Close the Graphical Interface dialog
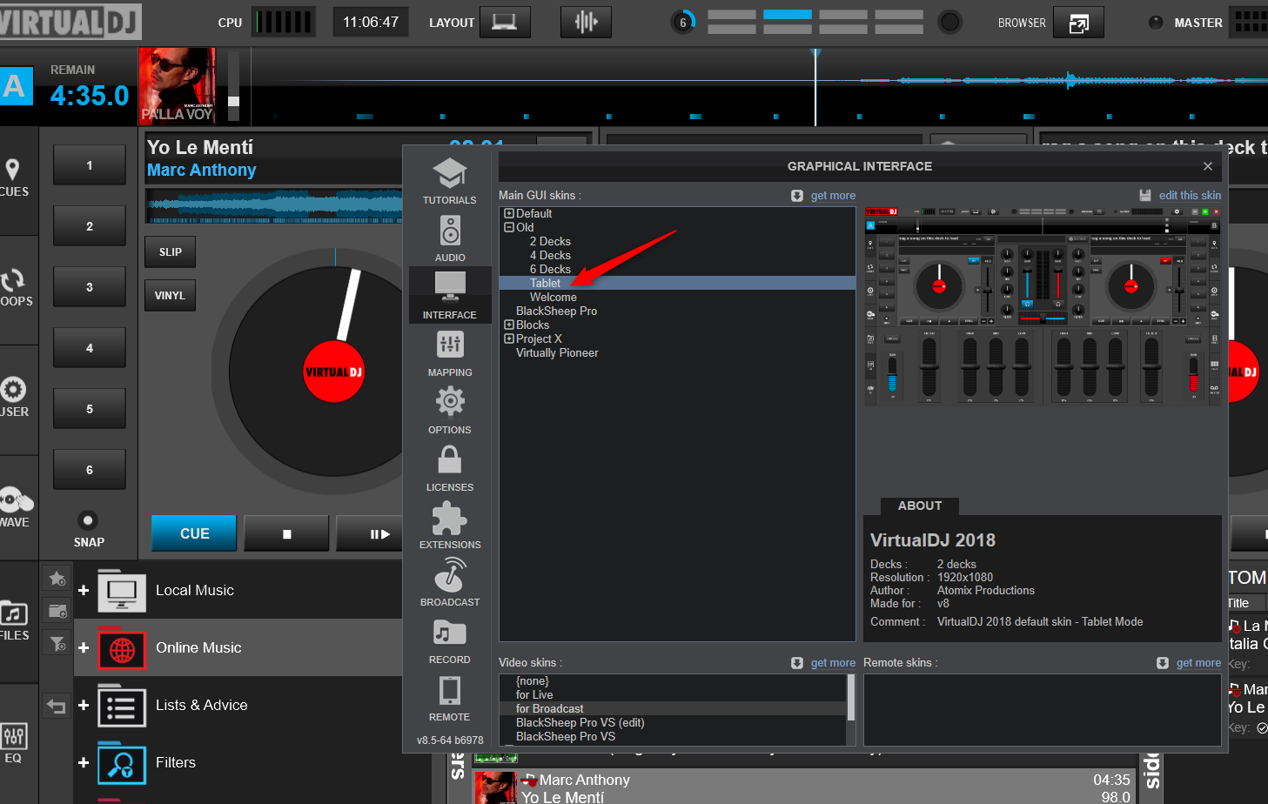The height and width of the screenshot is (804, 1268). 1208,166
